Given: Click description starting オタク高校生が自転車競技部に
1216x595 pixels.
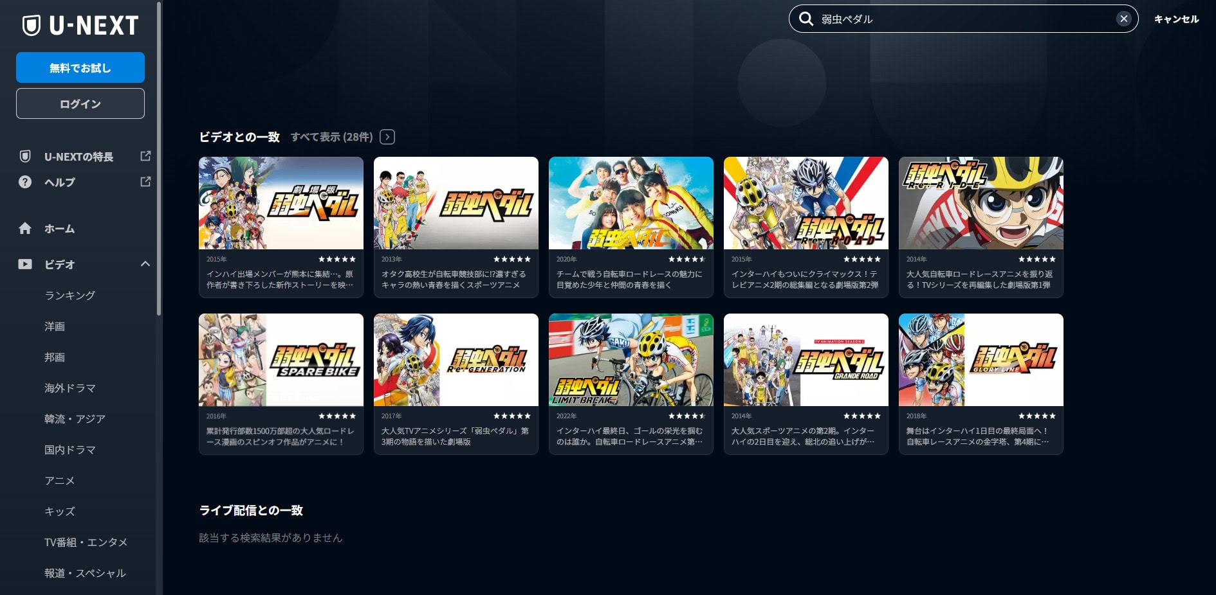Looking at the screenshot, I should tap(454, 280).
